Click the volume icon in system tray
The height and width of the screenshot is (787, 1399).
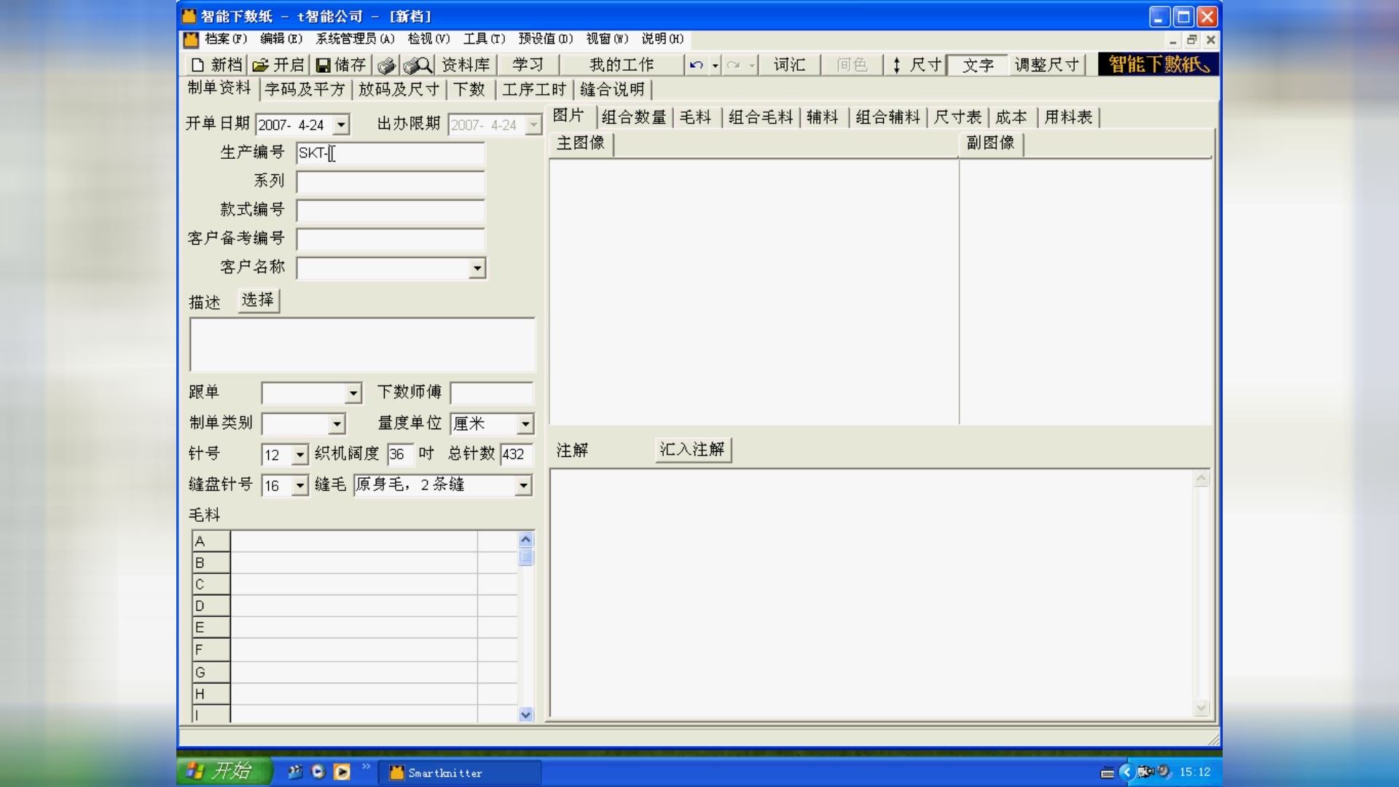click(1163, 771)
